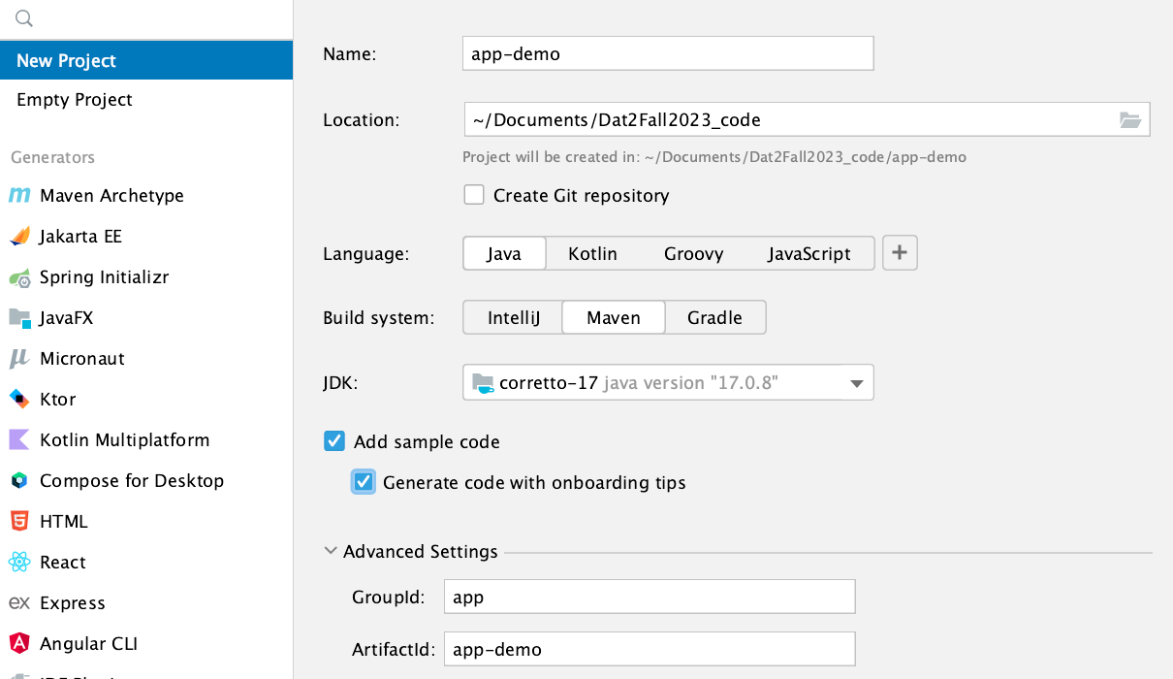Switch build system to Gradle

714,318
